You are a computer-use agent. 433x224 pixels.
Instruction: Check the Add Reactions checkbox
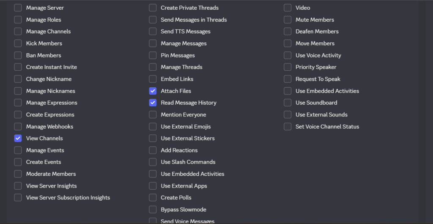click(x=153, y=150)
